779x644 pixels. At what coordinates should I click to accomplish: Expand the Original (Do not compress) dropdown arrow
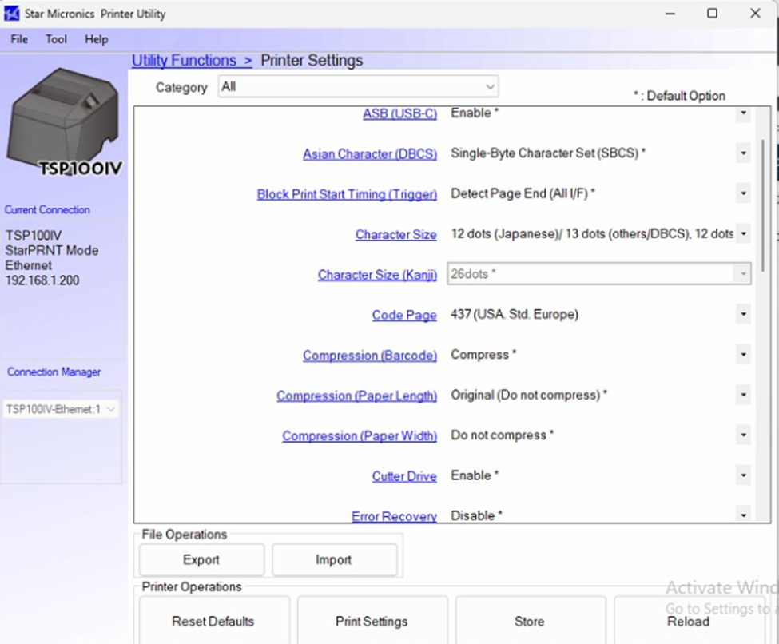[743, 395]
